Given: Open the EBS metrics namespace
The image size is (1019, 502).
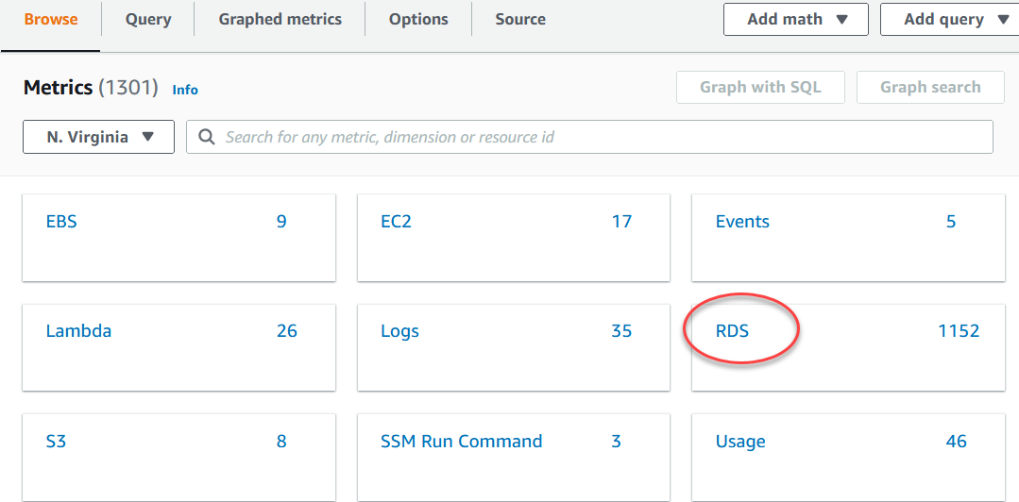Looking at the screenshot, I should (61, 222).
